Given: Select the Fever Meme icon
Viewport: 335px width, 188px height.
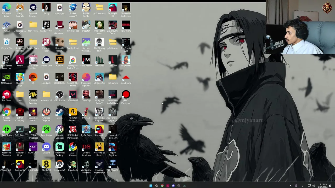Looking at the screenshot, I should (86, 61).
